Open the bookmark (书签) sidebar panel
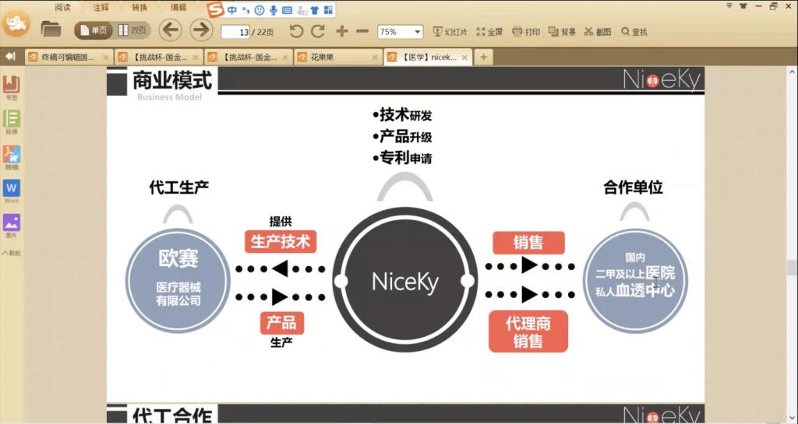The image size is (798, 424). pyautogui.click(x=11, y=87)
